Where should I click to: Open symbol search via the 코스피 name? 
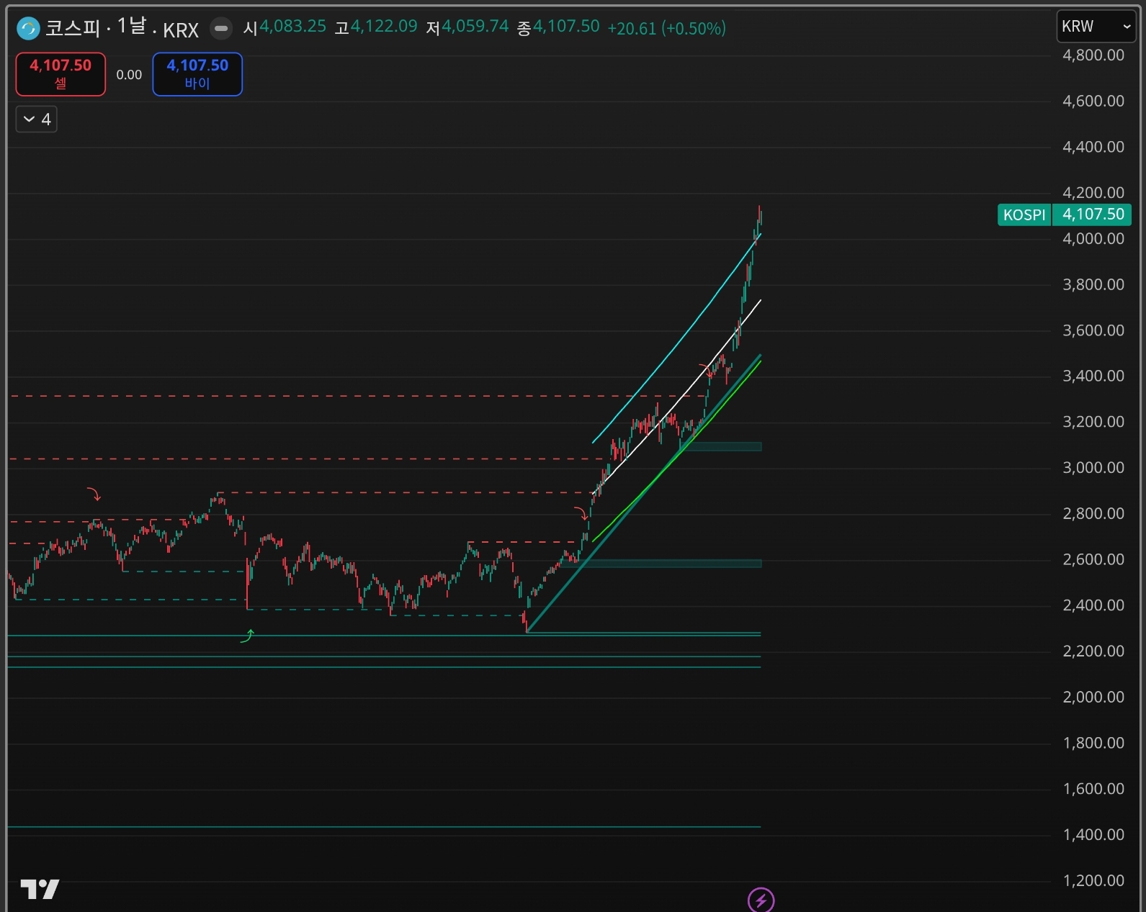(73, 28)
